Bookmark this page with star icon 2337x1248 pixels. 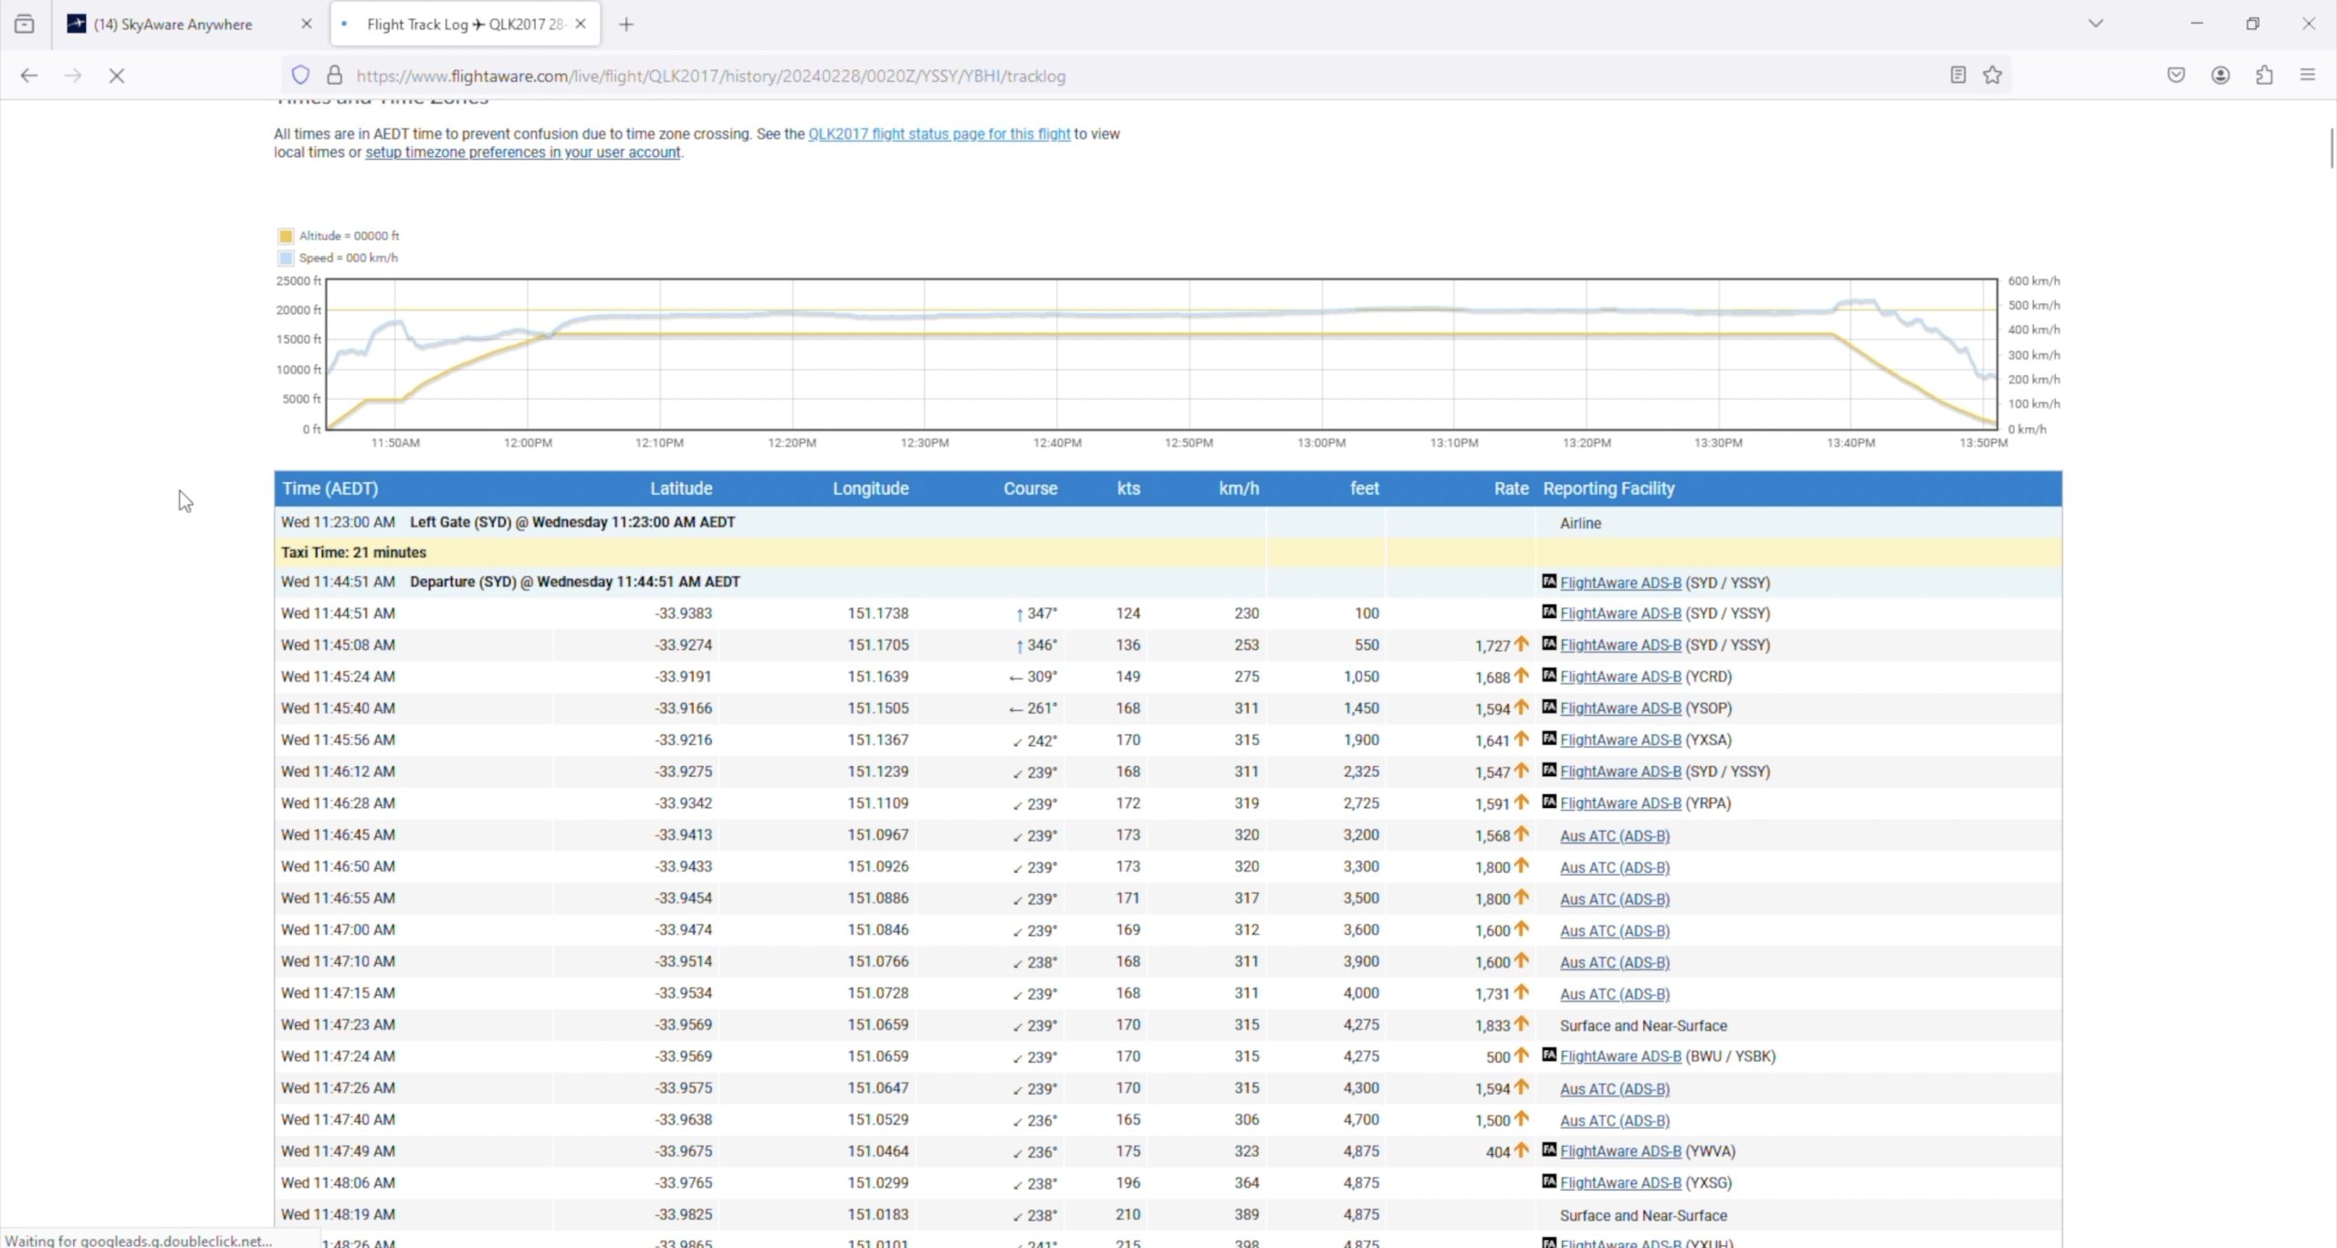(1992, 76)
